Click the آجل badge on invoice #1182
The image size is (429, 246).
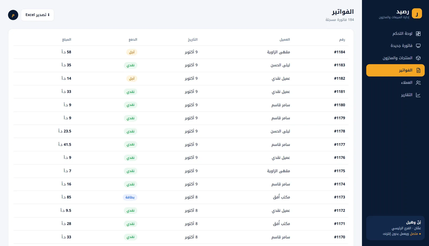(132, 79)
